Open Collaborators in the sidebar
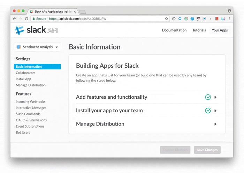This screenshot has height=173, width=244. click(x=25, y=73)
